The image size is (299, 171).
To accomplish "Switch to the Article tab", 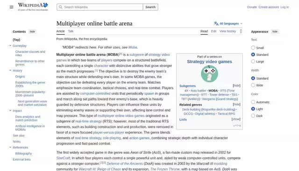I will (x=60, y=31).
